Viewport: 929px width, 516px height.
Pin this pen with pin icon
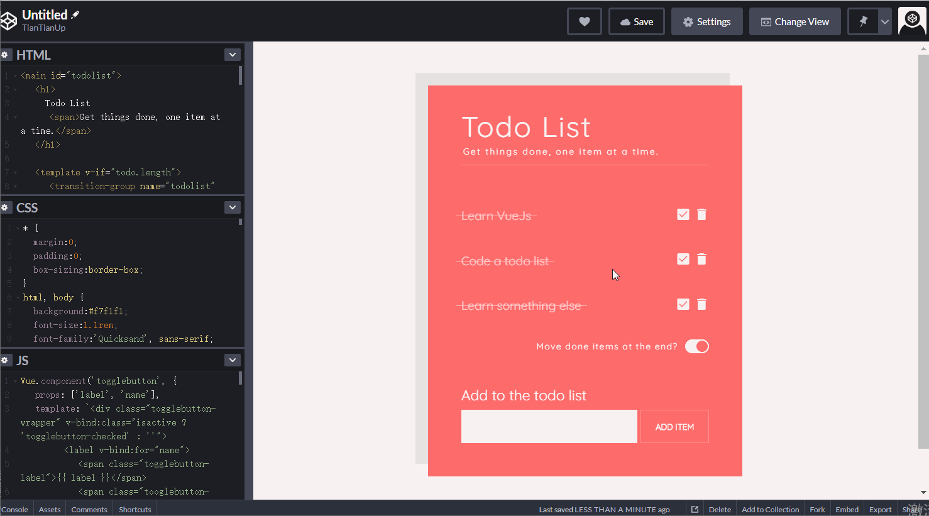[863, 21]
